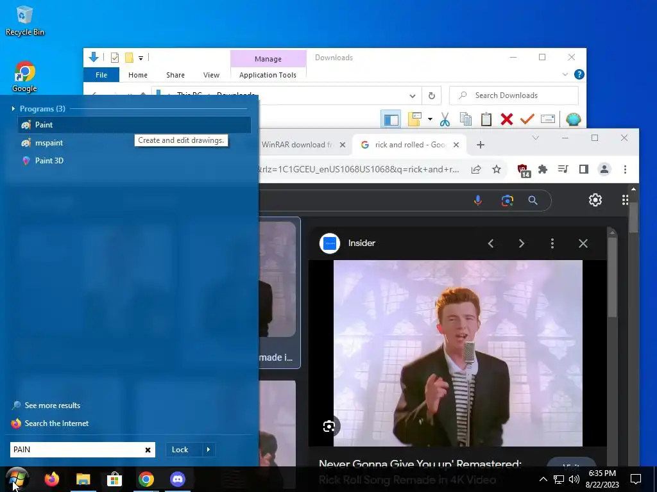Open the Home ribbon tab in Explorer
Image resolution: width=657 pixels, height=492 pixels.
click(138, 75)
